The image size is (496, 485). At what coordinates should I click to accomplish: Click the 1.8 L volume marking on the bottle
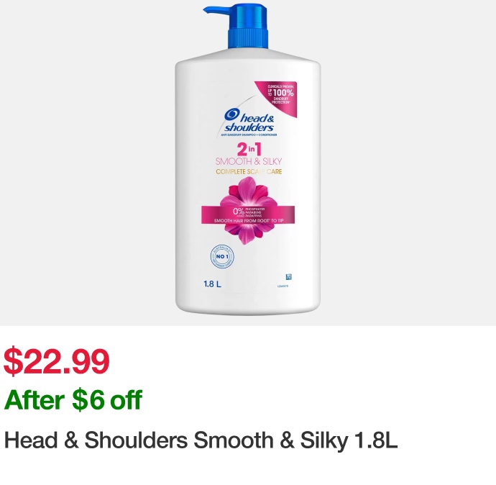click(213, 284)
